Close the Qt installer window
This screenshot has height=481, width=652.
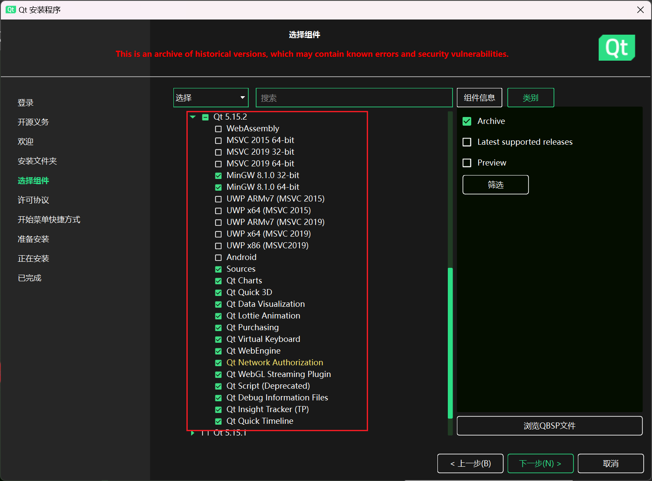point(640,10)
